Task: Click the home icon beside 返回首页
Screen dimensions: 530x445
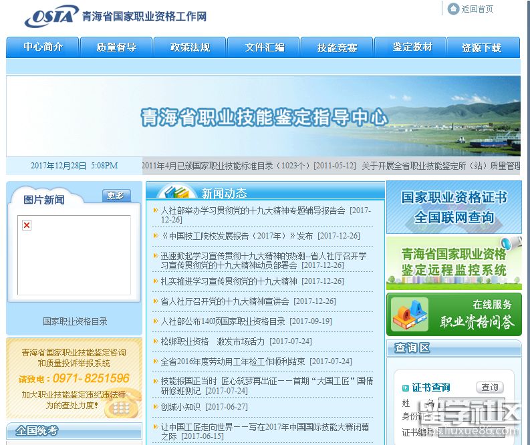Action: [453, 9]
